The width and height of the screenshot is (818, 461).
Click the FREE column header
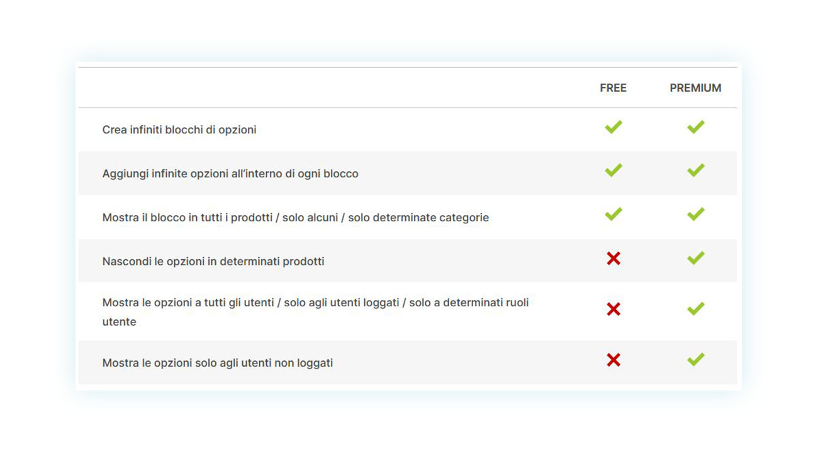pyautogui.click(x=613, y=88)
